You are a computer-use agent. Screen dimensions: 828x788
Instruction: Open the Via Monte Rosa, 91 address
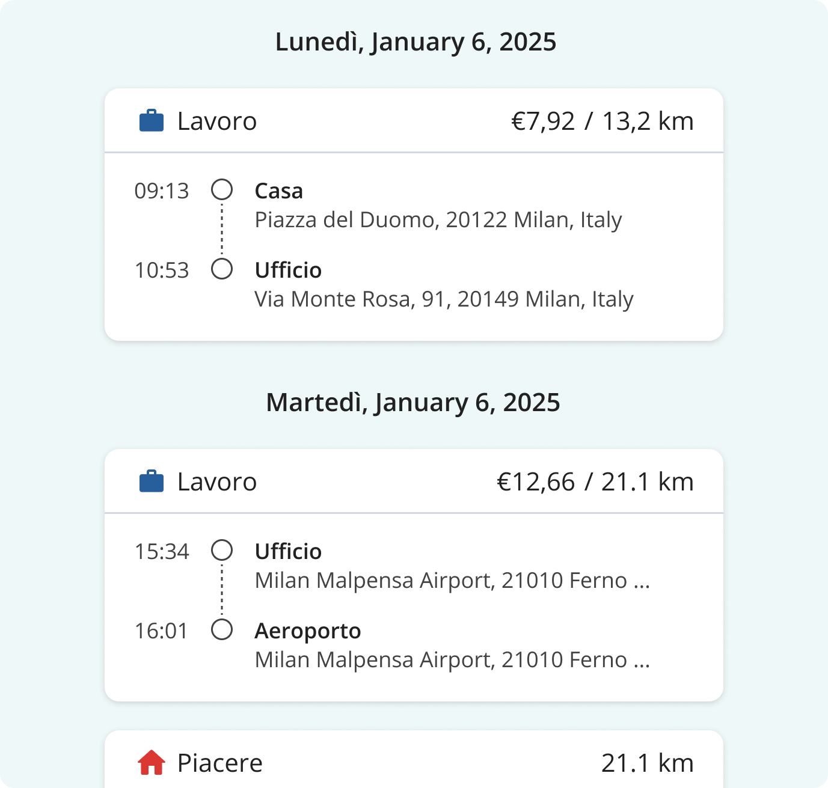point(444,299)
